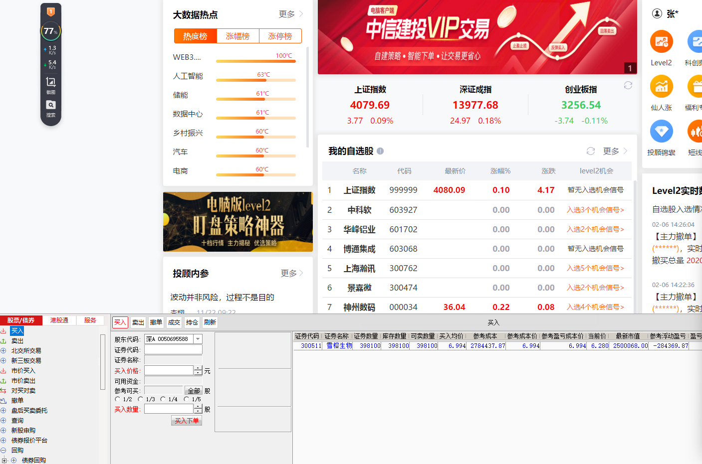Click the 77% memory ring in floating widget

click(50, 31)
